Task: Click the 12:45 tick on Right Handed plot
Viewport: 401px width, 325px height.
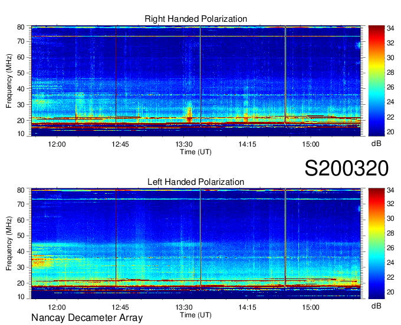Action: click(x=120, y=144)
